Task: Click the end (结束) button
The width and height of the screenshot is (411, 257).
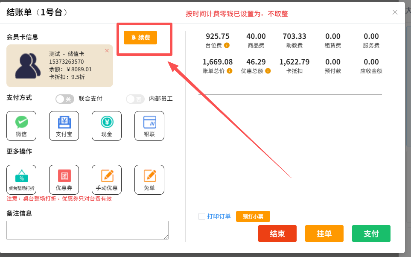Action: coord(277,234)
